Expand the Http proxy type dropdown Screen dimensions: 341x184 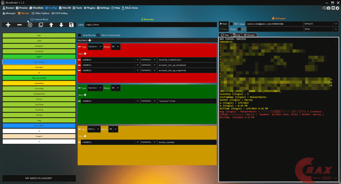(335, 29)
